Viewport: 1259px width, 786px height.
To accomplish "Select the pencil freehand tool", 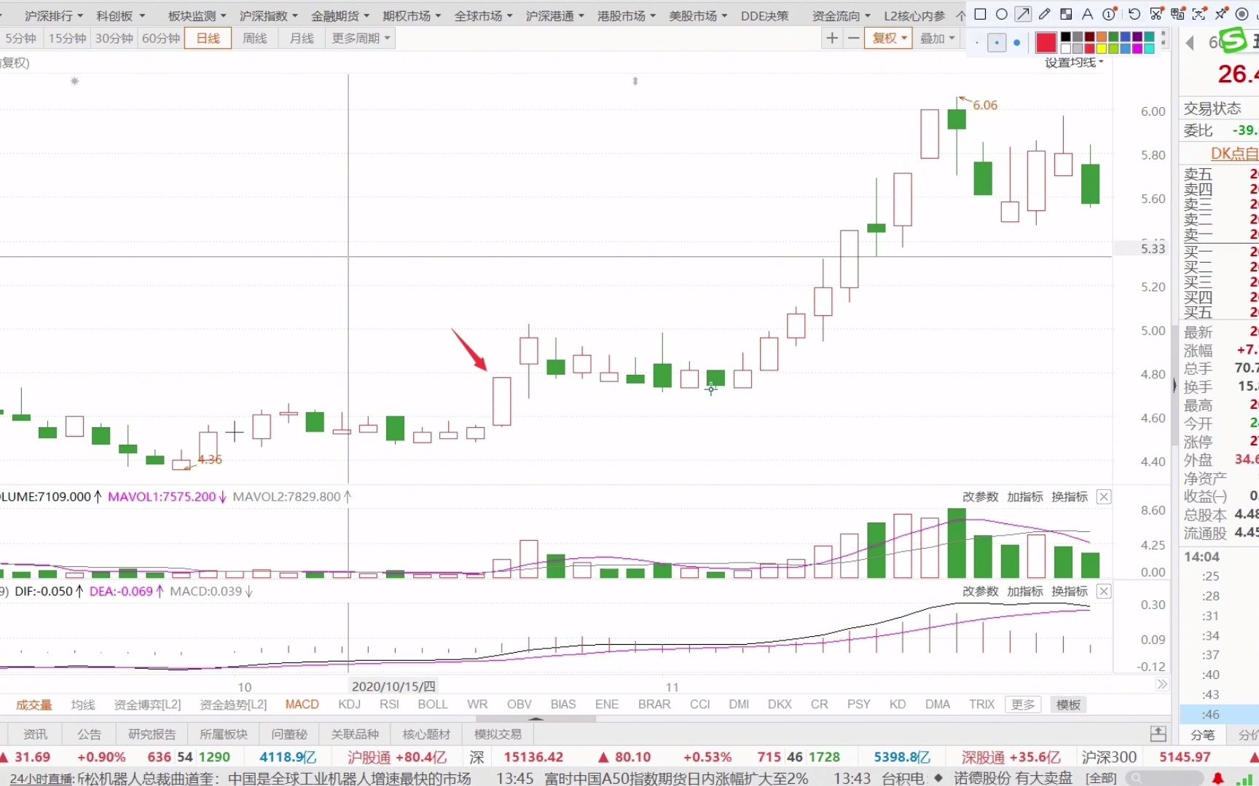I will tap(1044, 14).
